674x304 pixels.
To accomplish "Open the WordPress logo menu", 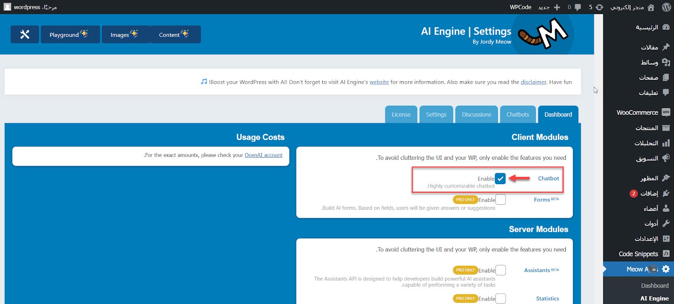I will tap(666, 7).
